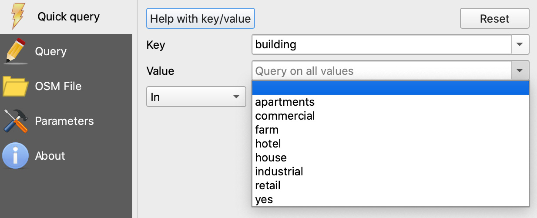
Task: Open the In location dropdown
Action: [x=196, y=97]
